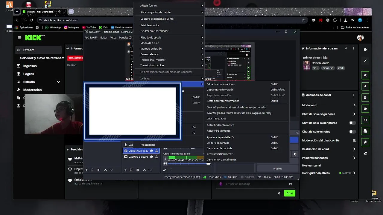
Task: Click the lightning bolt icon in Kick sidebar
Action: pyautogui.click(x=365, y=87)
